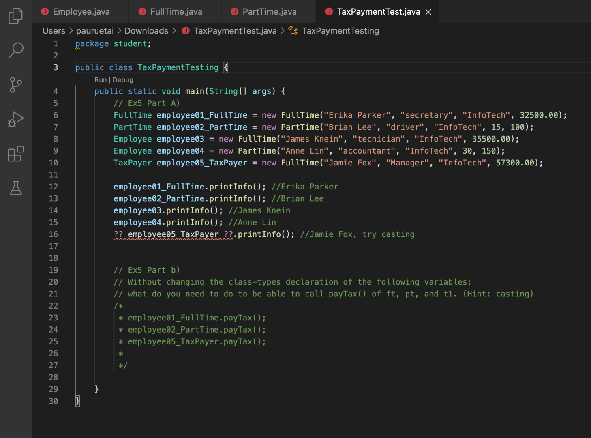Open the Search sidebar panel
The width and height of the screenshot is (591, 438).
click(x=15, y=50)
